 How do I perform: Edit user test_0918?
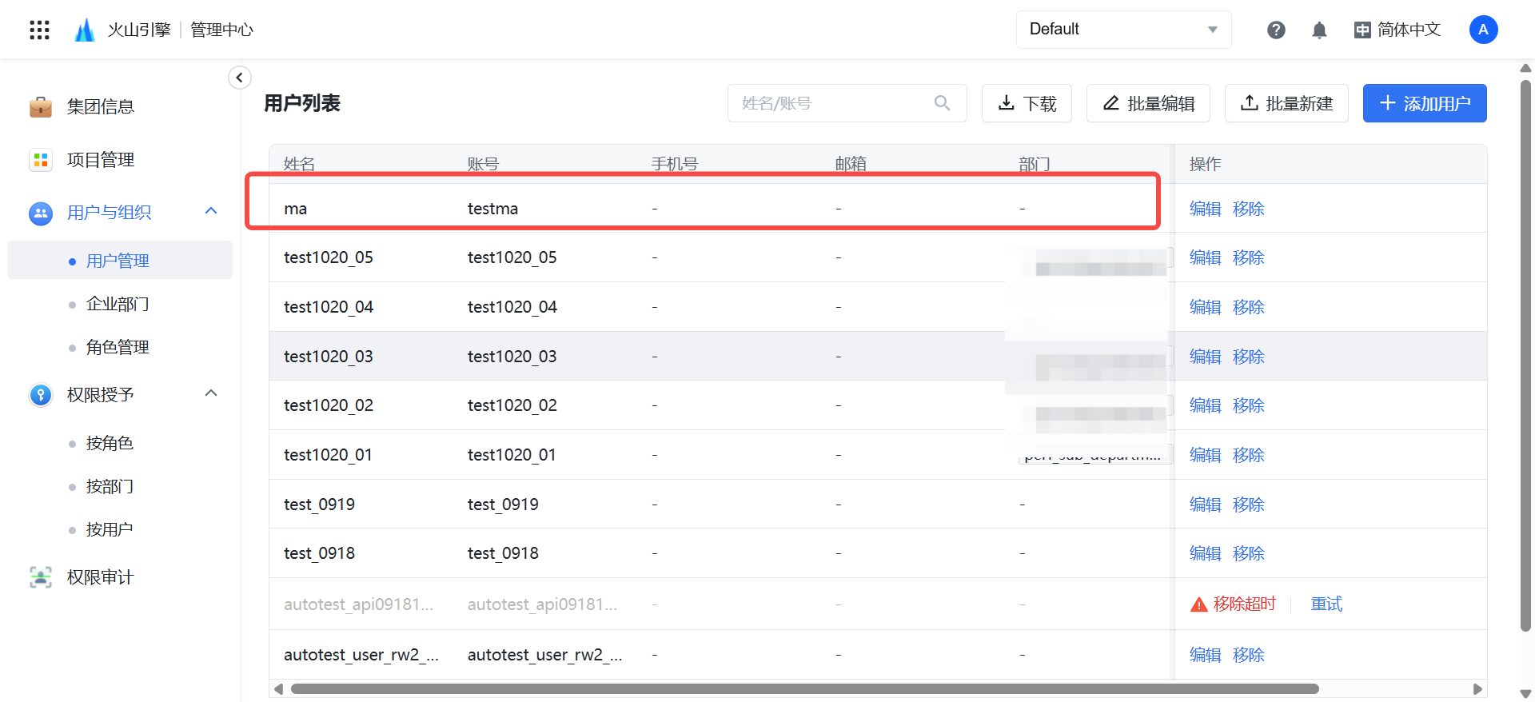point(1205,553)
